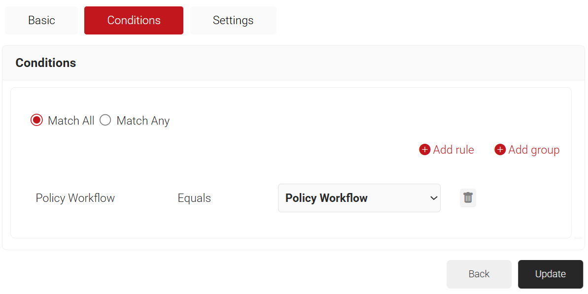Click the plus icon beside Add group
This screenshot has width=588, height=294.
coord(500,150)
